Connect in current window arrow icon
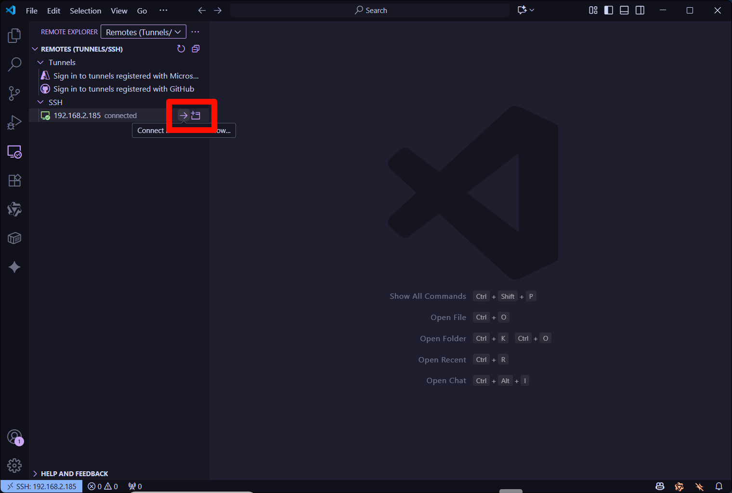Image resolution: width=732 pixels, height=493 pixels. click(x=183, y=116)
